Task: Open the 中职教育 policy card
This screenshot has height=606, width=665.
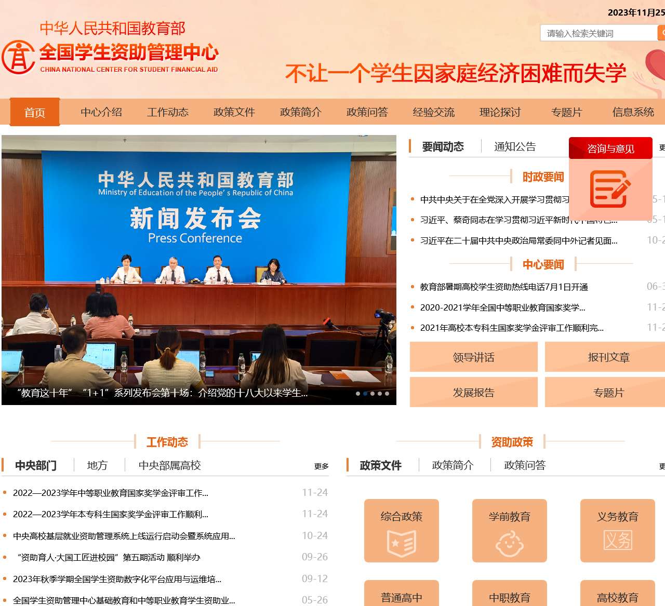Action: (x=510, y=593)
